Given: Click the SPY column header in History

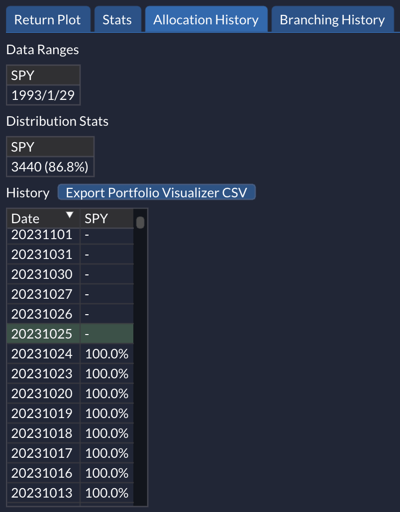Looking at the screenshot, I should [x=106, y=219].
